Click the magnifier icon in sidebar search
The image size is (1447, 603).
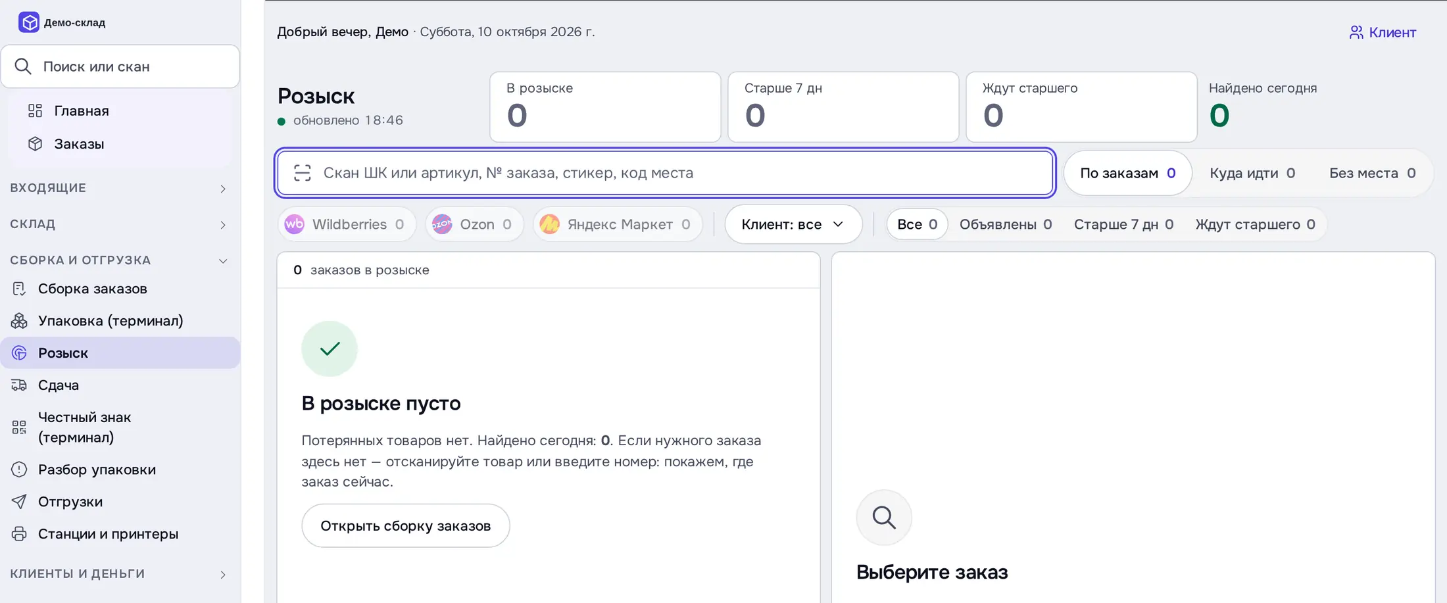(x=23, y=66)
